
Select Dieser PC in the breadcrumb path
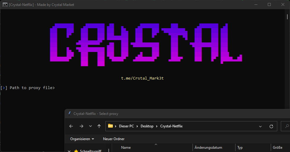click(126, 126)
